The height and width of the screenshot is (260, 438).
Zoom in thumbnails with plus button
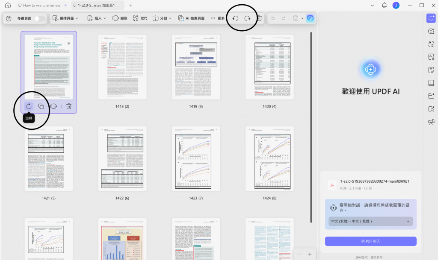coord(310,254)
